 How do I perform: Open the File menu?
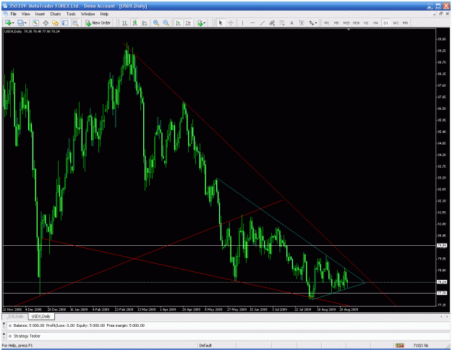tap(13, 14)
